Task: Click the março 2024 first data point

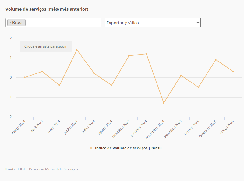Action: tap(25, 77)
